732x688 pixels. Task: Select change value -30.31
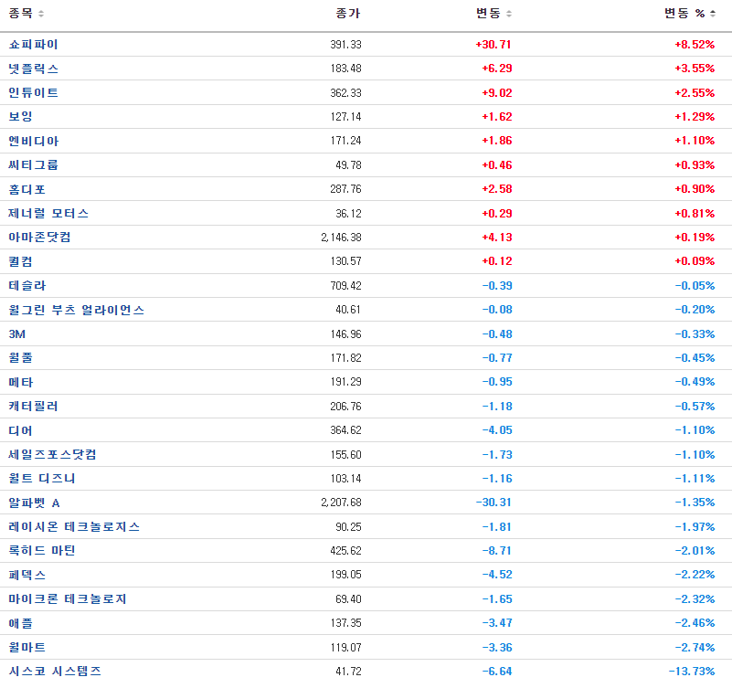(493, 503)
